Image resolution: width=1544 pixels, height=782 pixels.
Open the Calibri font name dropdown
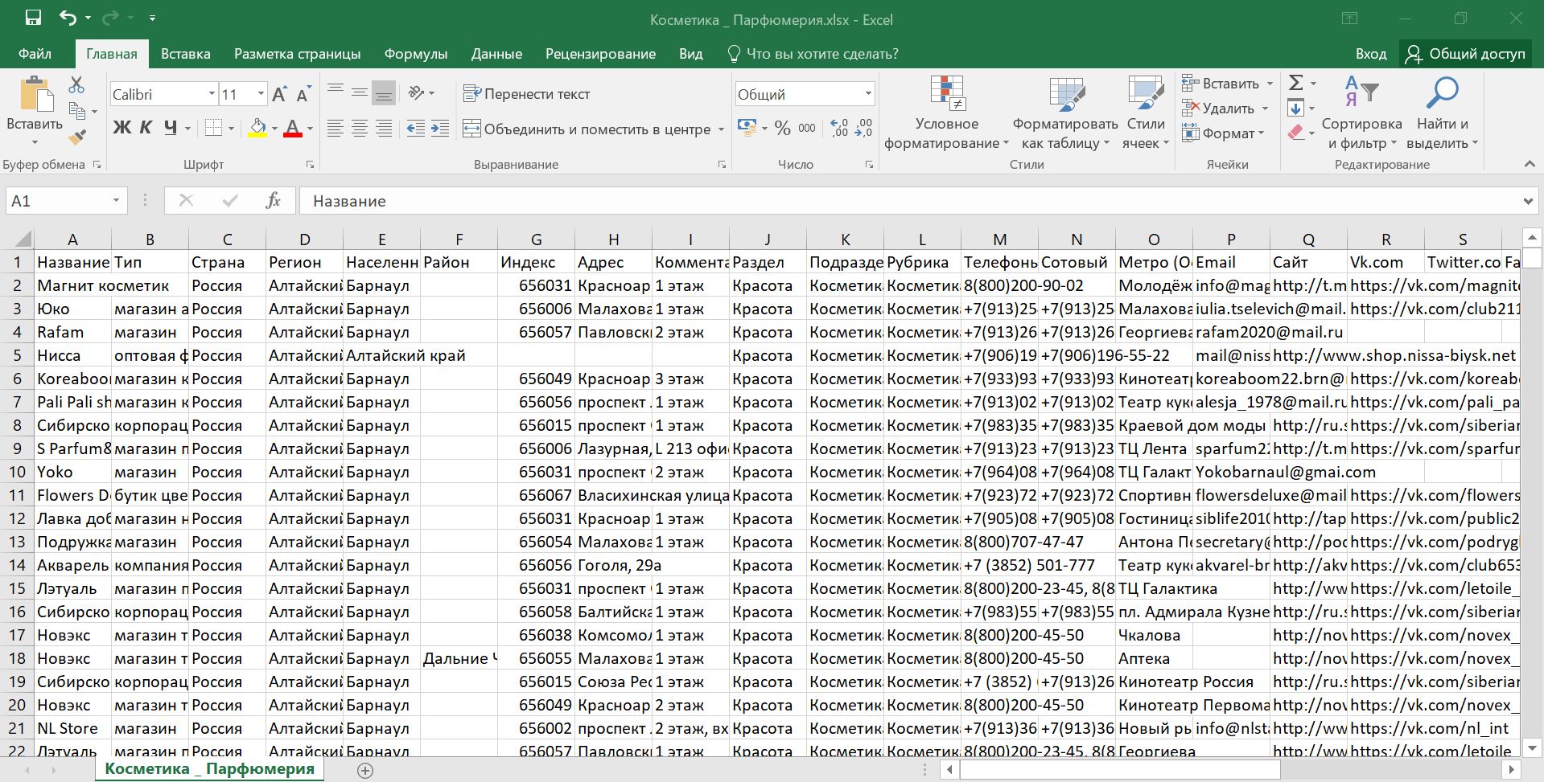[212, 94]
